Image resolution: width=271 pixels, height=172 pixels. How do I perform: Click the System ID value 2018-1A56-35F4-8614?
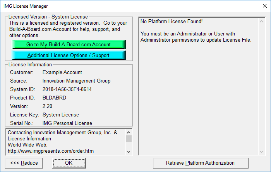click(67, 89)
